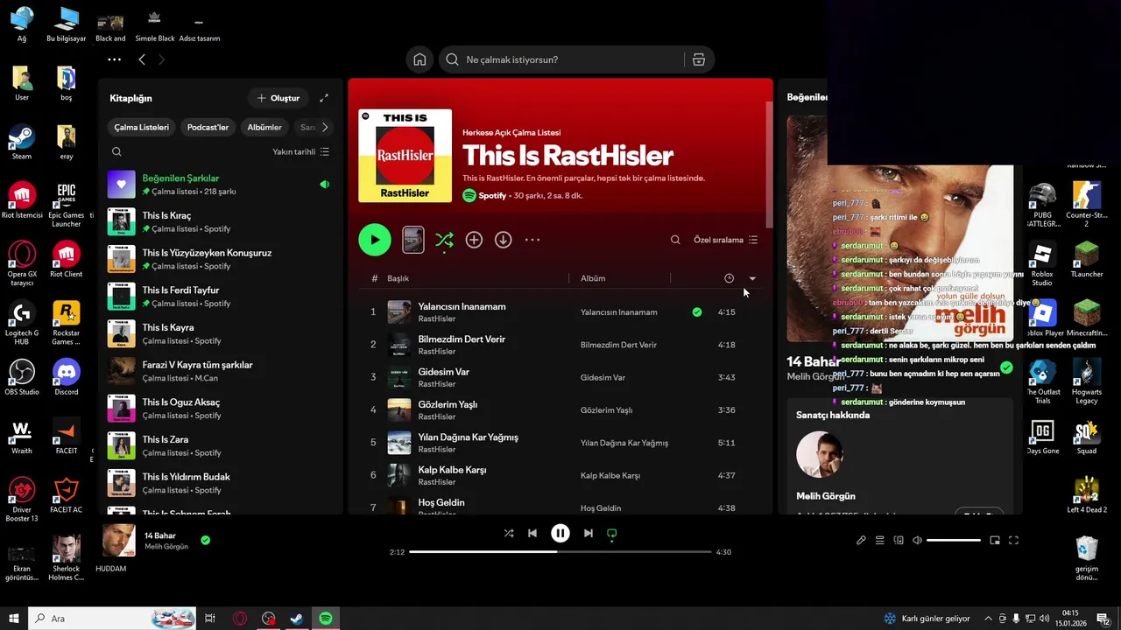
Task: Click the Spotify creator link in playlist header
Action: tap(492, 196)
